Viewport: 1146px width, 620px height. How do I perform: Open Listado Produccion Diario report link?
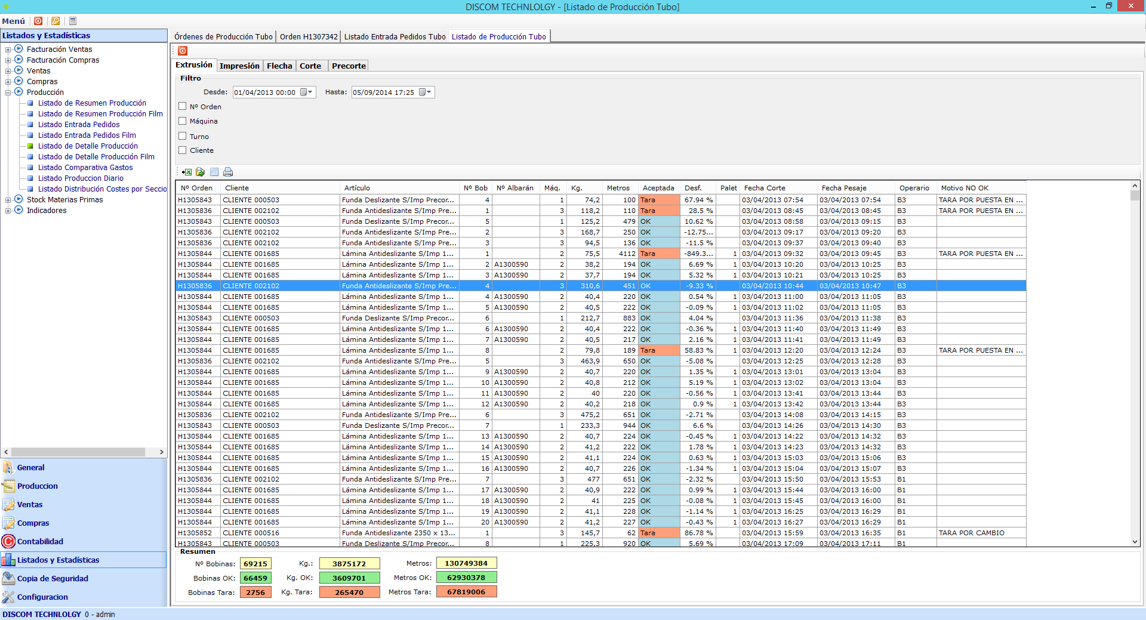coord(81,178)
